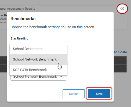Cancel the Benchmarks dialog
The height and width of the screenshot is (107, 131).
click(x=74, y=94)
